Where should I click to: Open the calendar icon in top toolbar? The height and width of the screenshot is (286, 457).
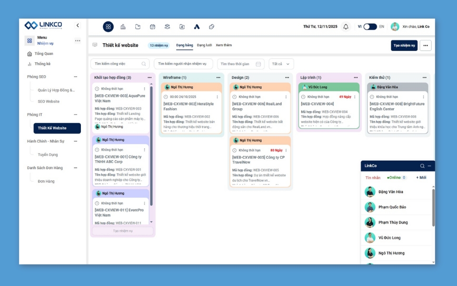152,27
